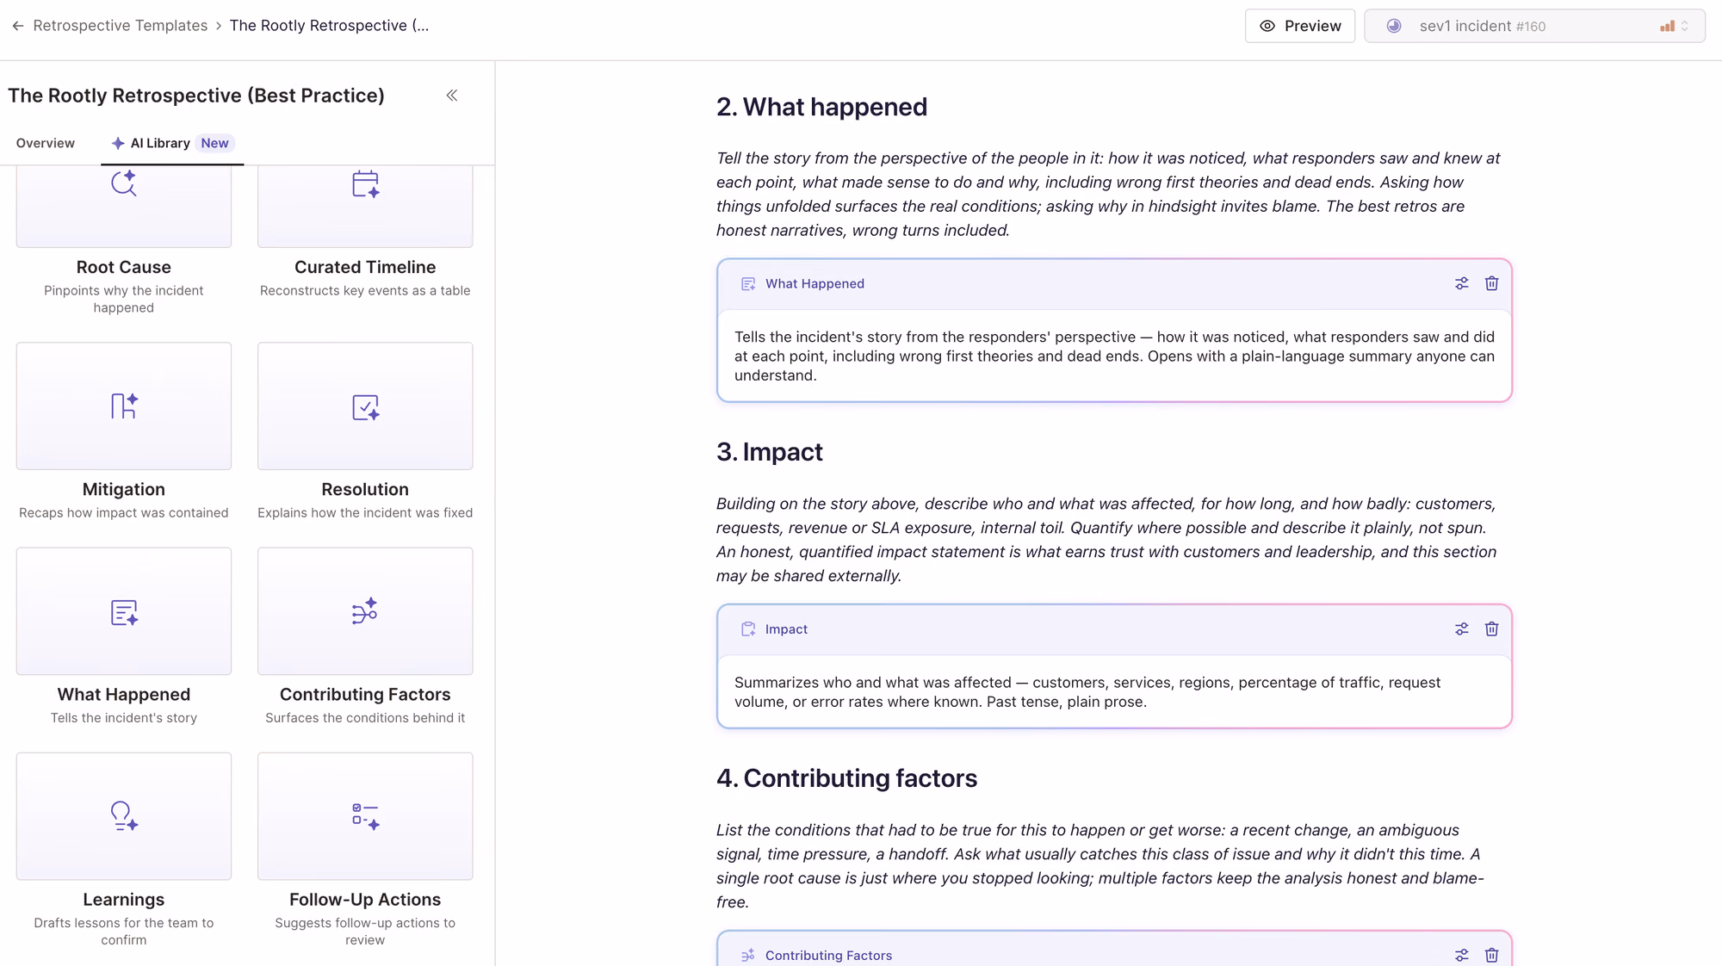This screenshot has width=1722, height=966.
Task: Click the Learnings card title
Action: (124, 899)
